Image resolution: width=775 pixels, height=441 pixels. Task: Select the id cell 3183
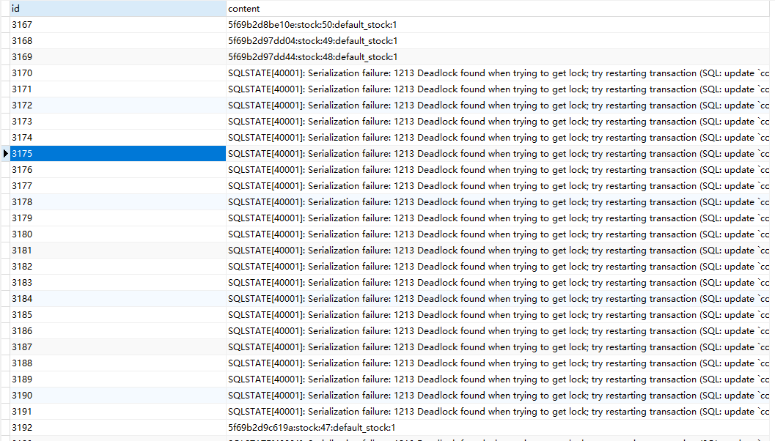[x=117, y=283]
